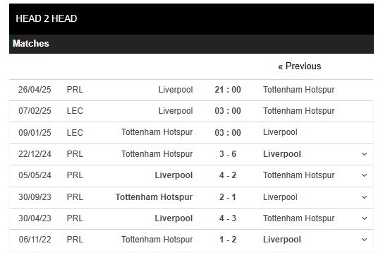Go to « Previous matches
The image size is (383, 258).
(300, 66)
